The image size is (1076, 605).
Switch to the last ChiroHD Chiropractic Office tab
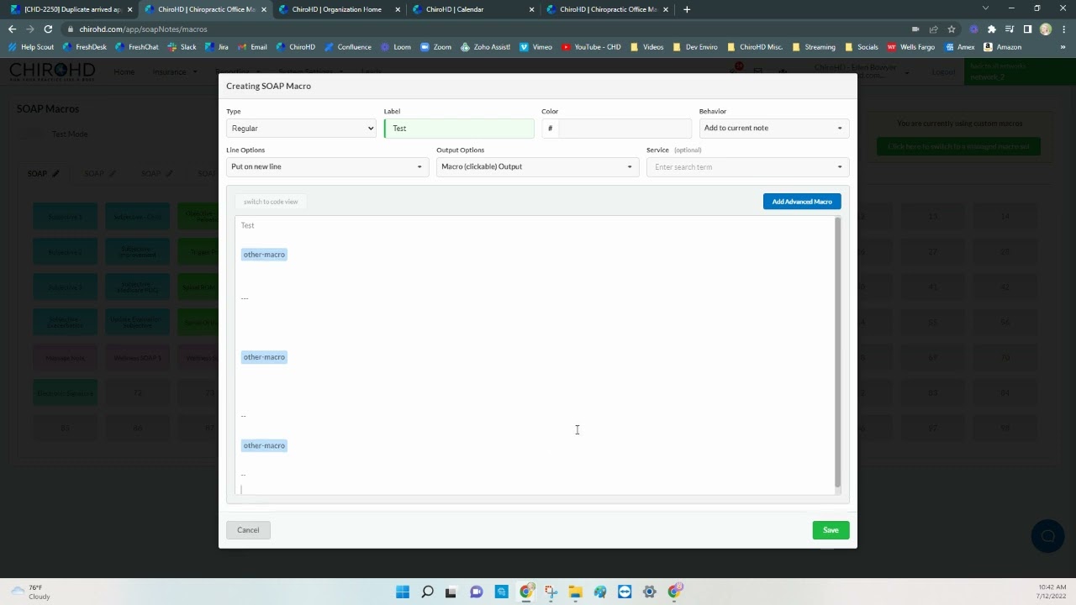[x=606, y=9]
